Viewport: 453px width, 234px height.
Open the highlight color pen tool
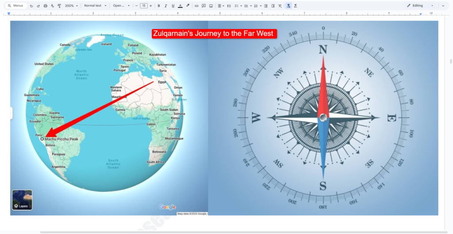pos(188,6)
